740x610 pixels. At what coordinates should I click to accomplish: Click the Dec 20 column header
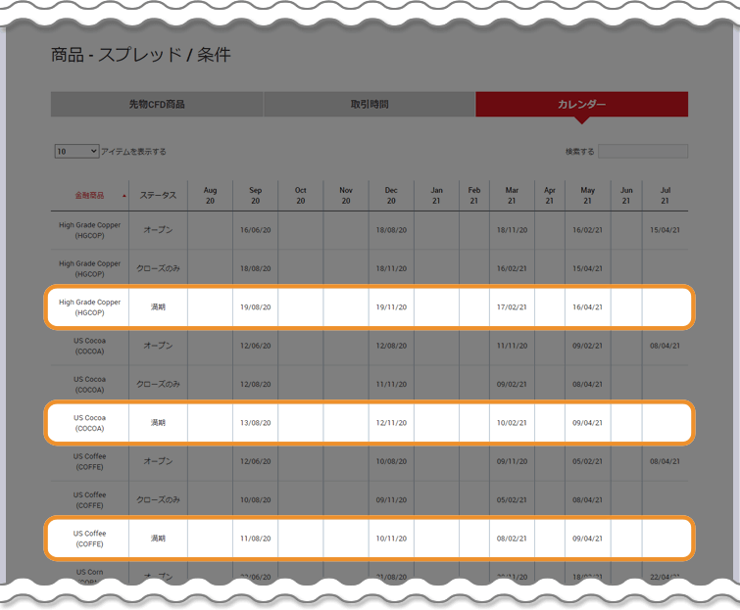(x=391, y=196)
